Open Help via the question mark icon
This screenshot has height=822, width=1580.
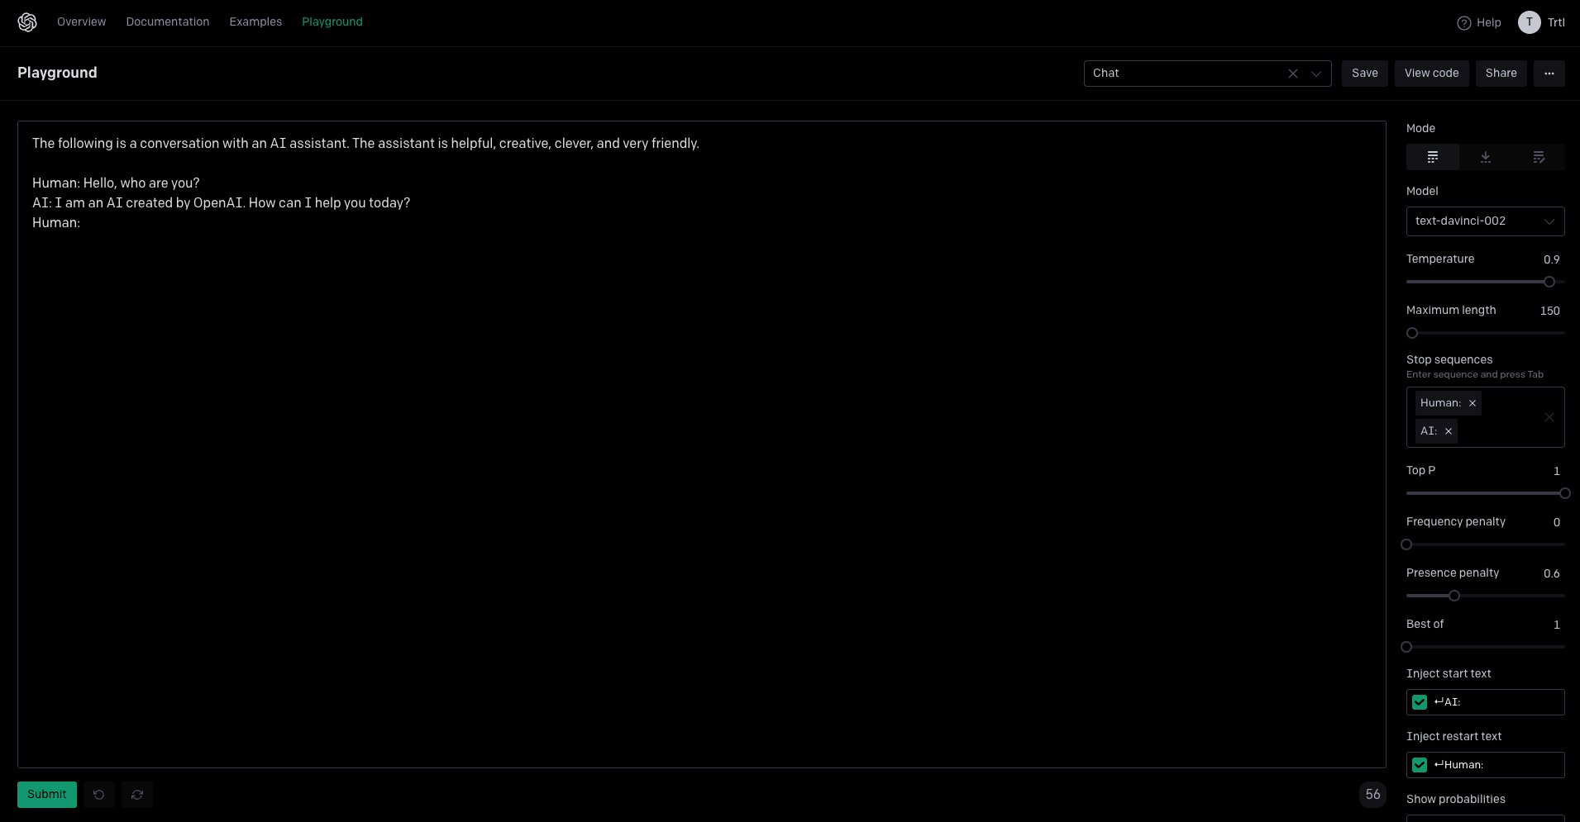pos(1463,22)
